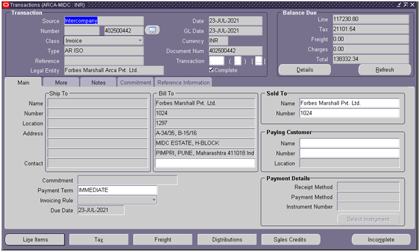
Task: Click the Ship To Name field
Action: click(98, 103)
